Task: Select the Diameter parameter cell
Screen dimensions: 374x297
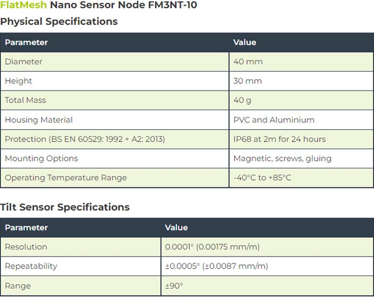Action: point(24,62)
